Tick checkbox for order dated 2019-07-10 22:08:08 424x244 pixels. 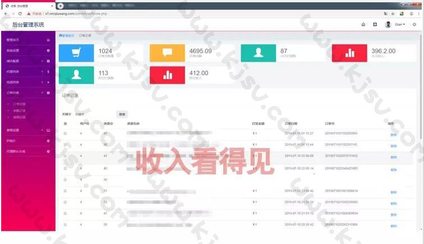[65, 156]
